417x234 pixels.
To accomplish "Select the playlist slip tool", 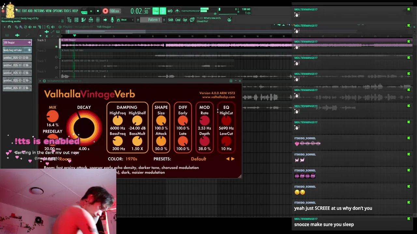I will pyautogui.click(x=35, y=27).
